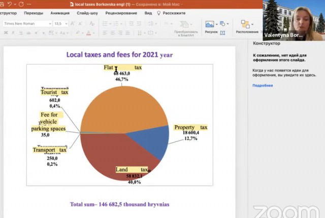Click the Decrease Indent icon
Viewport: 325px width, 218px height.
(131, 24)
